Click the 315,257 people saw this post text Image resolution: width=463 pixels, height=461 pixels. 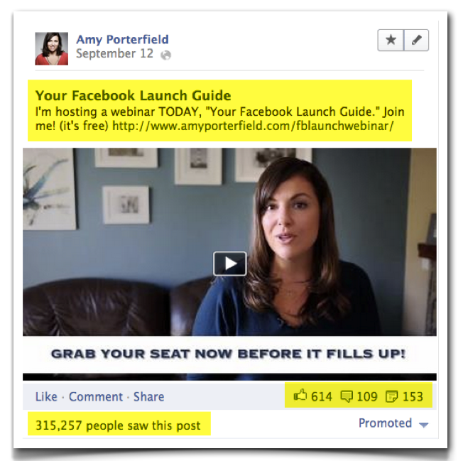pos(118,425)
